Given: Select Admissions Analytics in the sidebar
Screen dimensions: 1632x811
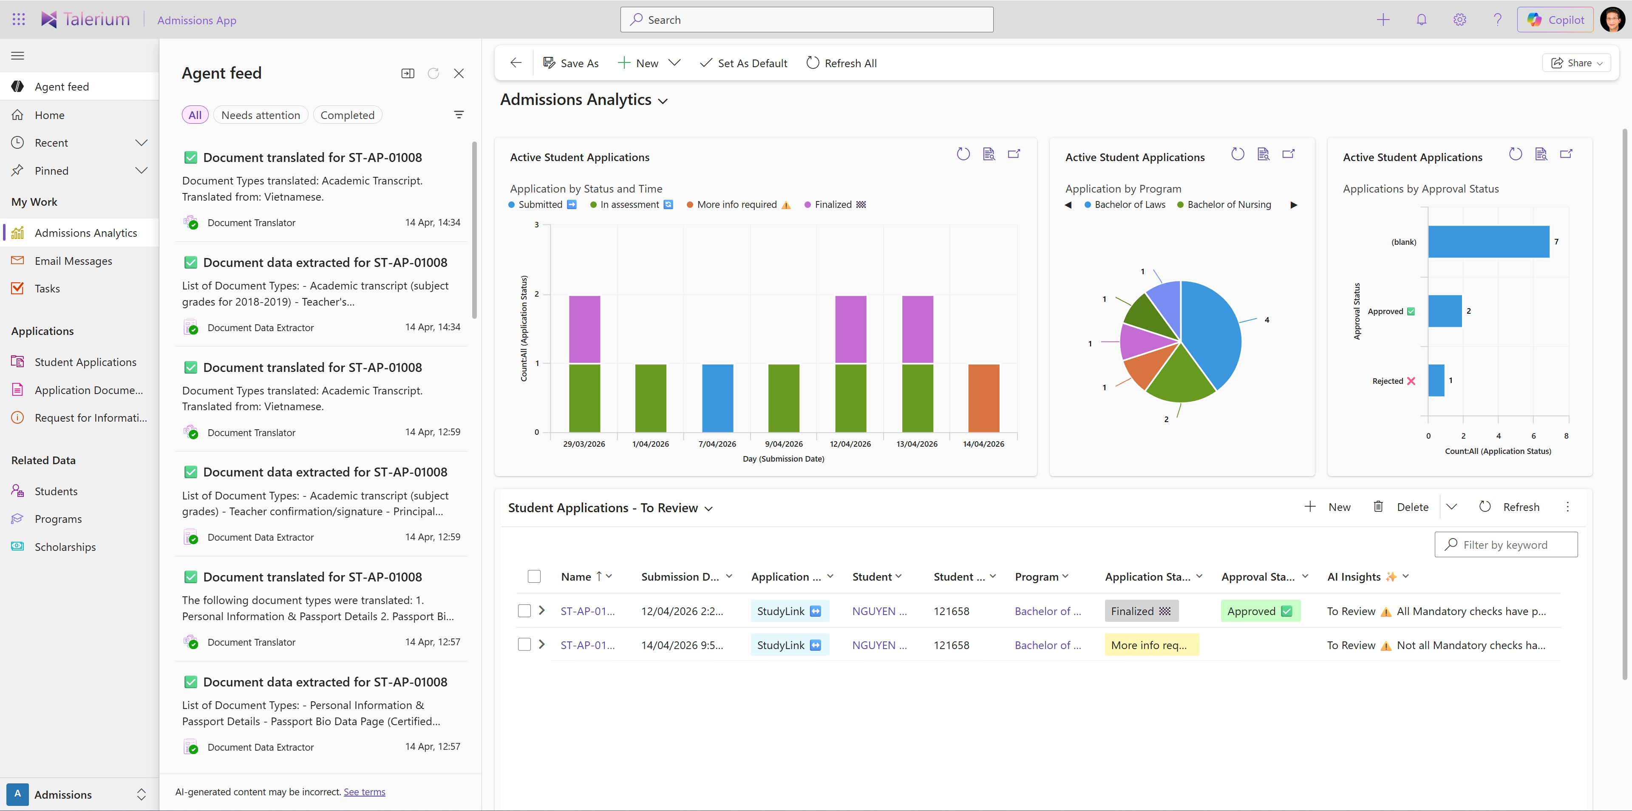Looking at the screenshot, I should coord(86,233).
